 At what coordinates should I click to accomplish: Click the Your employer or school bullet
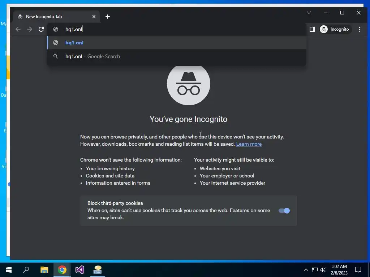pos(227,176)
